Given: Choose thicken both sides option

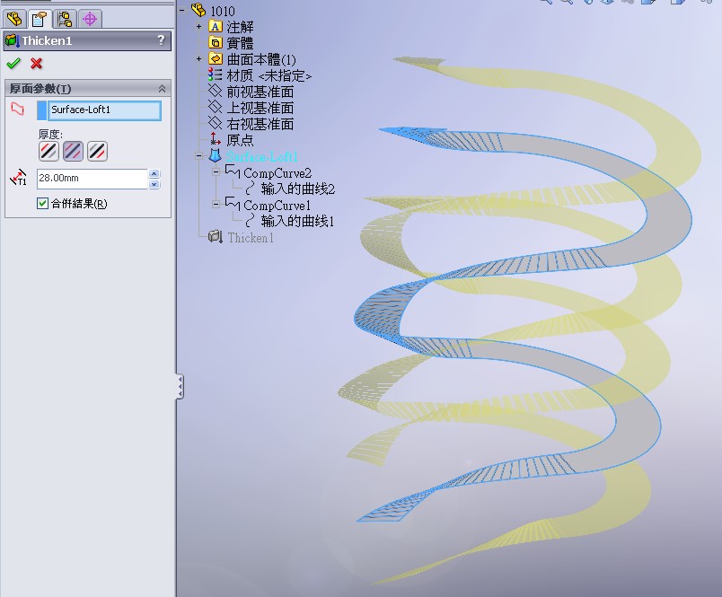Looking at the screenshot, I should 73,151.
